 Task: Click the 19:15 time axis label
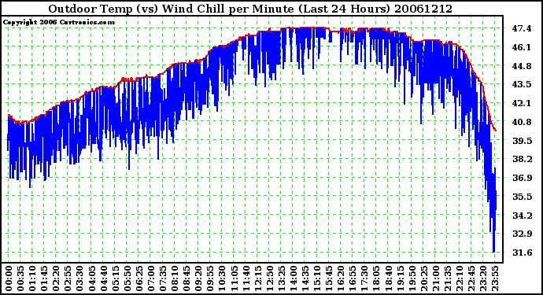[400, 278]
